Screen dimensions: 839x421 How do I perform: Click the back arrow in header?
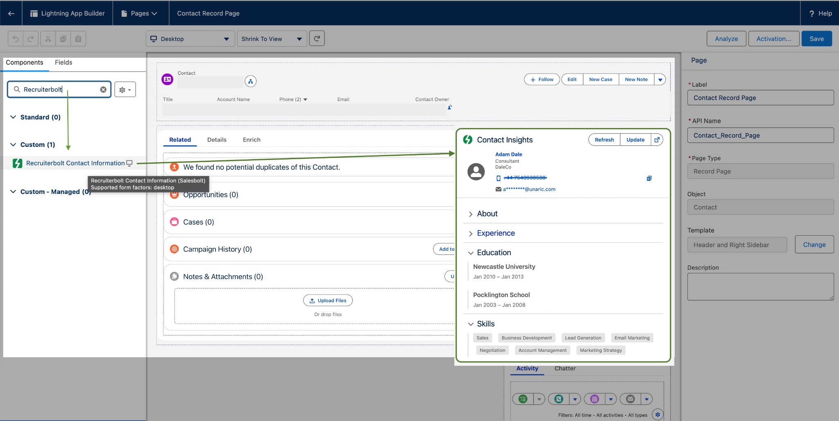pyautogui.click(x=11, y=14)
